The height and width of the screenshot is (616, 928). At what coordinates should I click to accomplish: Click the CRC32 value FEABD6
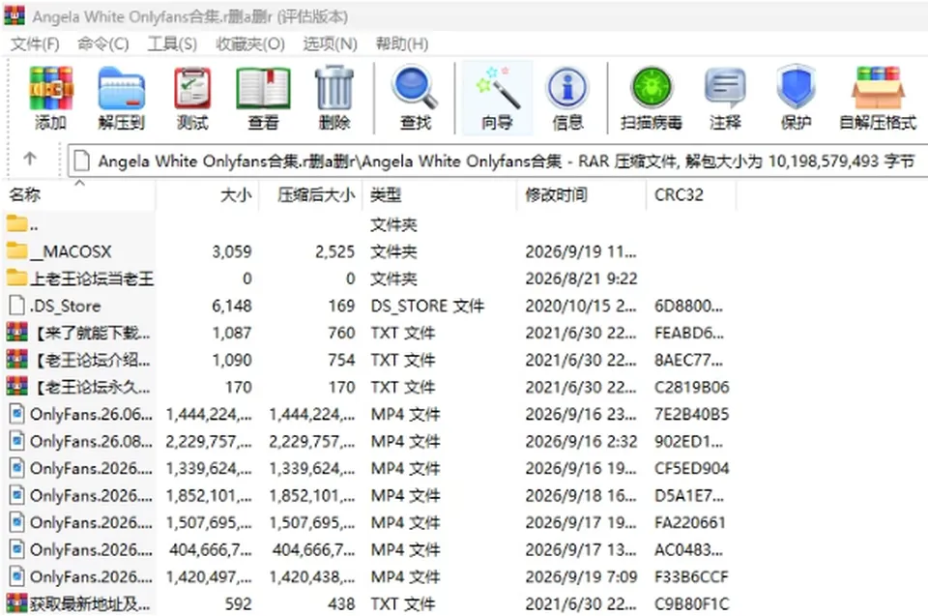(x=689, y=333)
